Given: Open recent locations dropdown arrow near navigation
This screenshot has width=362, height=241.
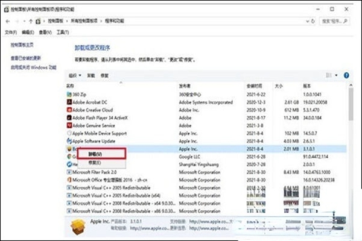Looking at the screenshot, I should pos(25,21).
